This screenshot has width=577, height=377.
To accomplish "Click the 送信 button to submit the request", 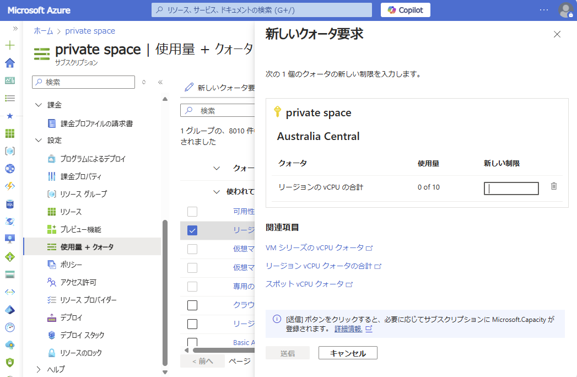I will pos(287,352).
